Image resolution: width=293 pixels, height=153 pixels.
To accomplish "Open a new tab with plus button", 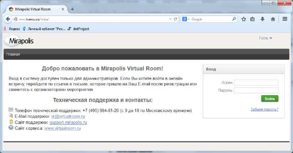I will [72, 9].
